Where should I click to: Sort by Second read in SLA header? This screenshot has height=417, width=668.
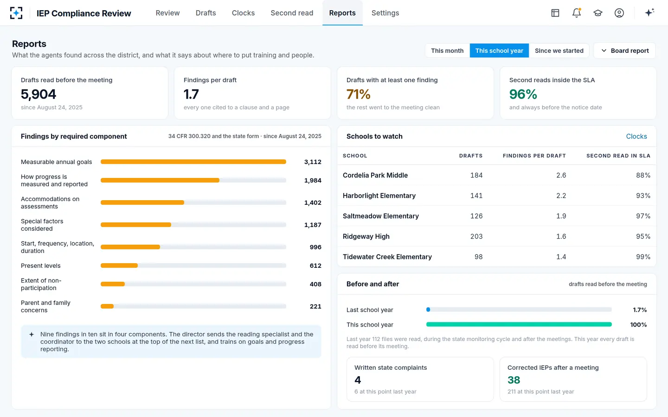[618, 156]
